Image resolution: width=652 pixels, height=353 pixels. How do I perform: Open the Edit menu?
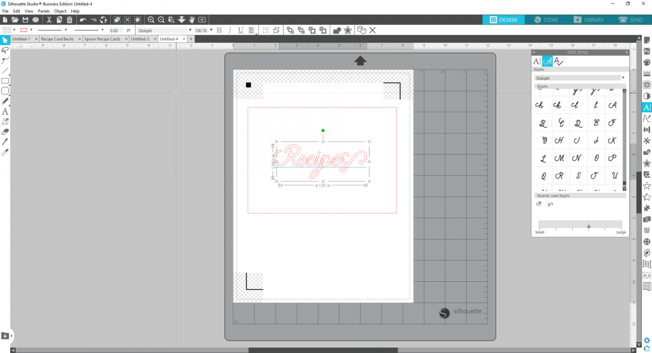click(17, 11)
